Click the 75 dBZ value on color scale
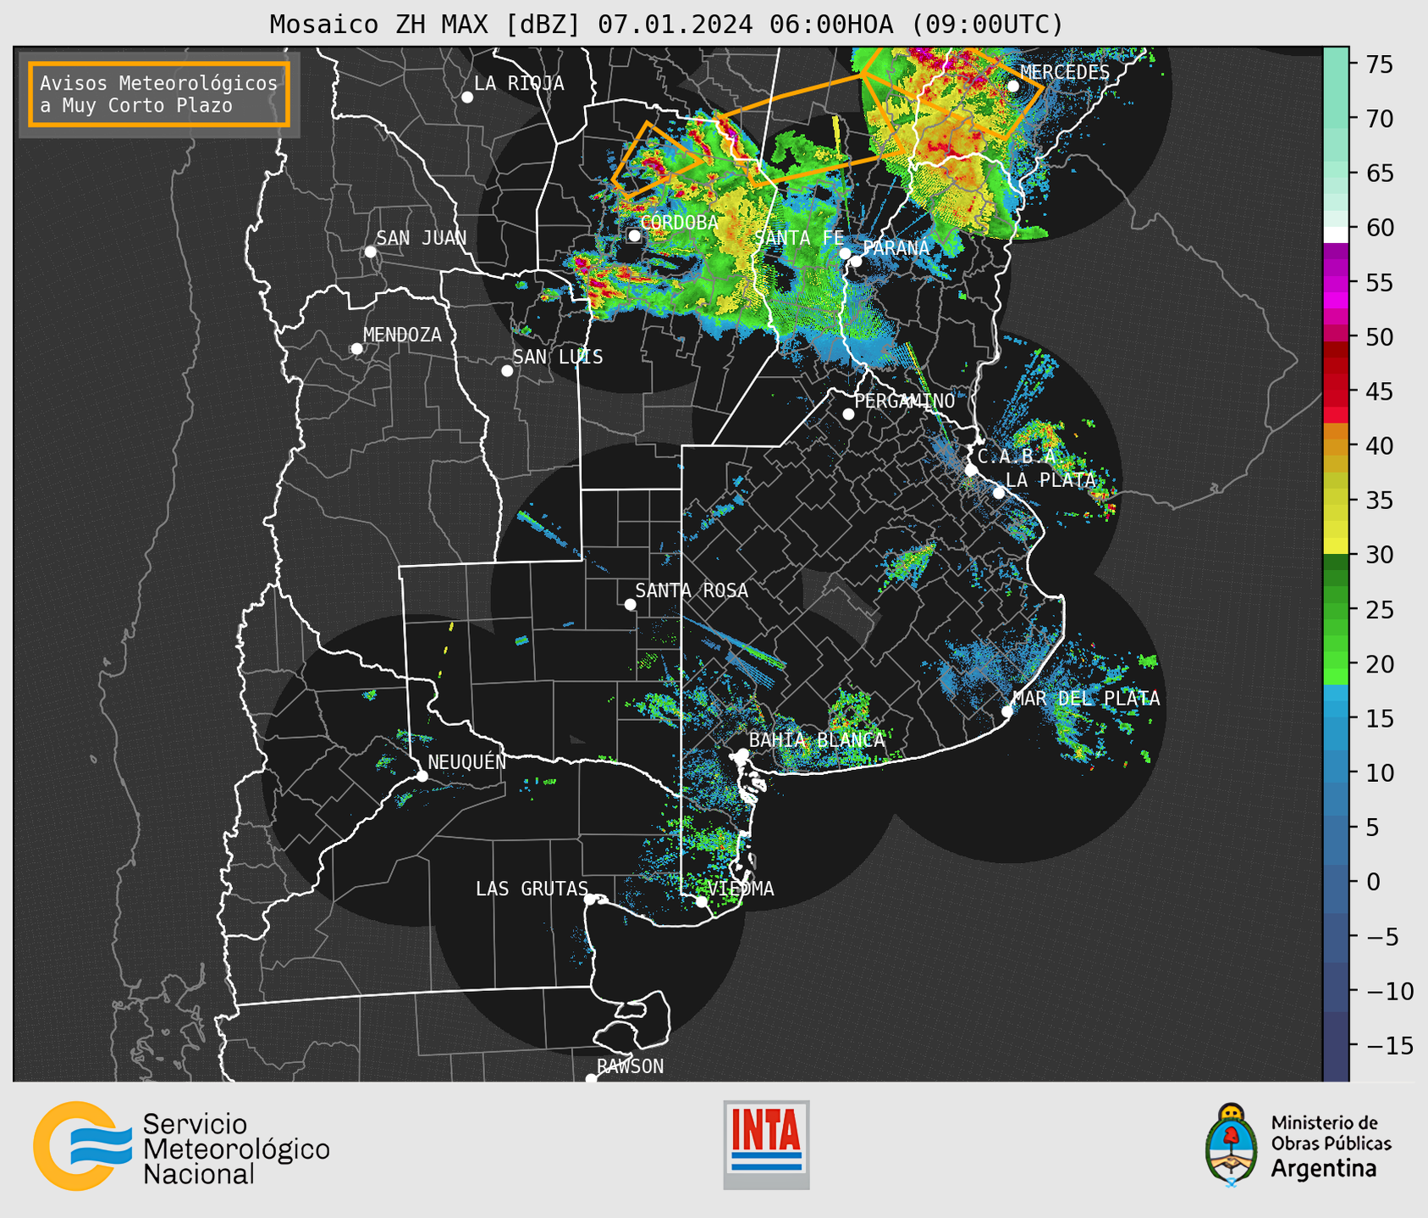This screenshot has height=1218, width=1428. click(1378, 64)
